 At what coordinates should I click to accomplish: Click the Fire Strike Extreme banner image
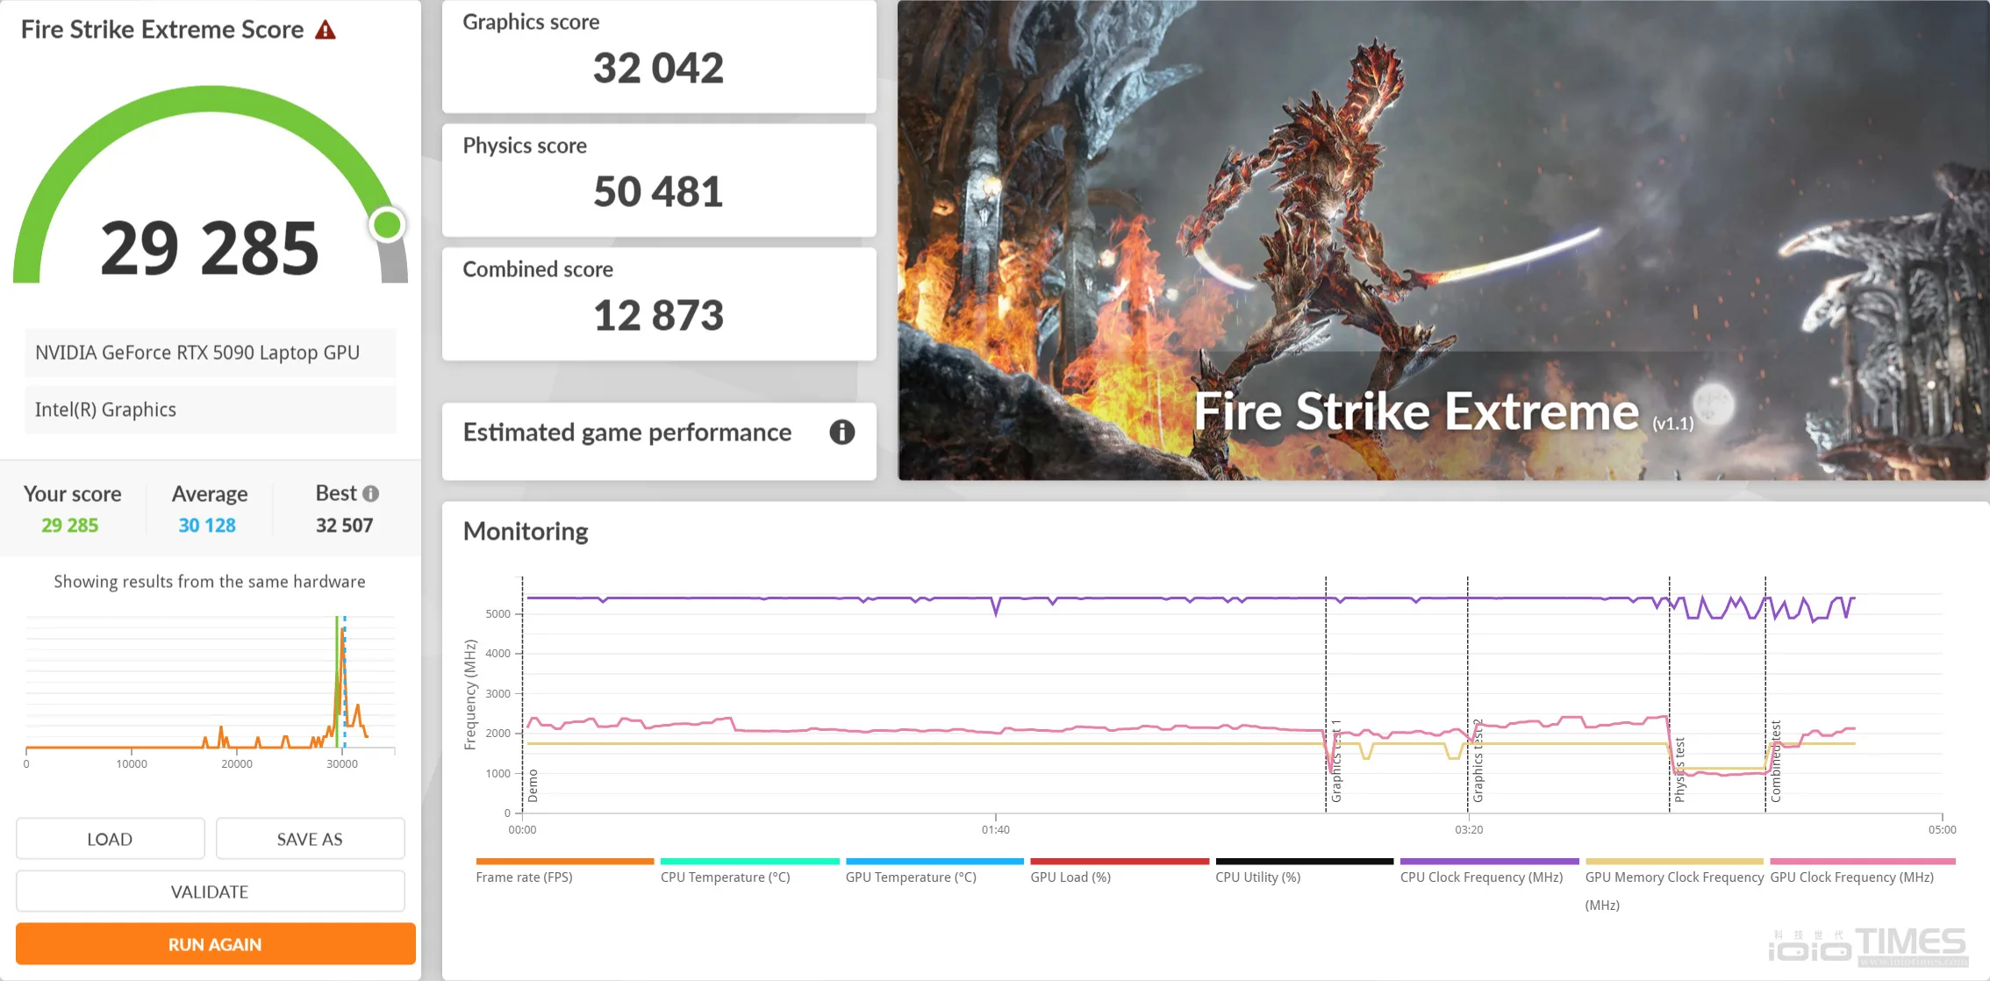[x=1443, y=240]
